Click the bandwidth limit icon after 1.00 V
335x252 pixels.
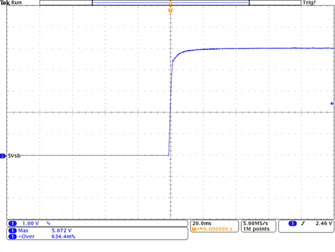click(x=48, y=223)
